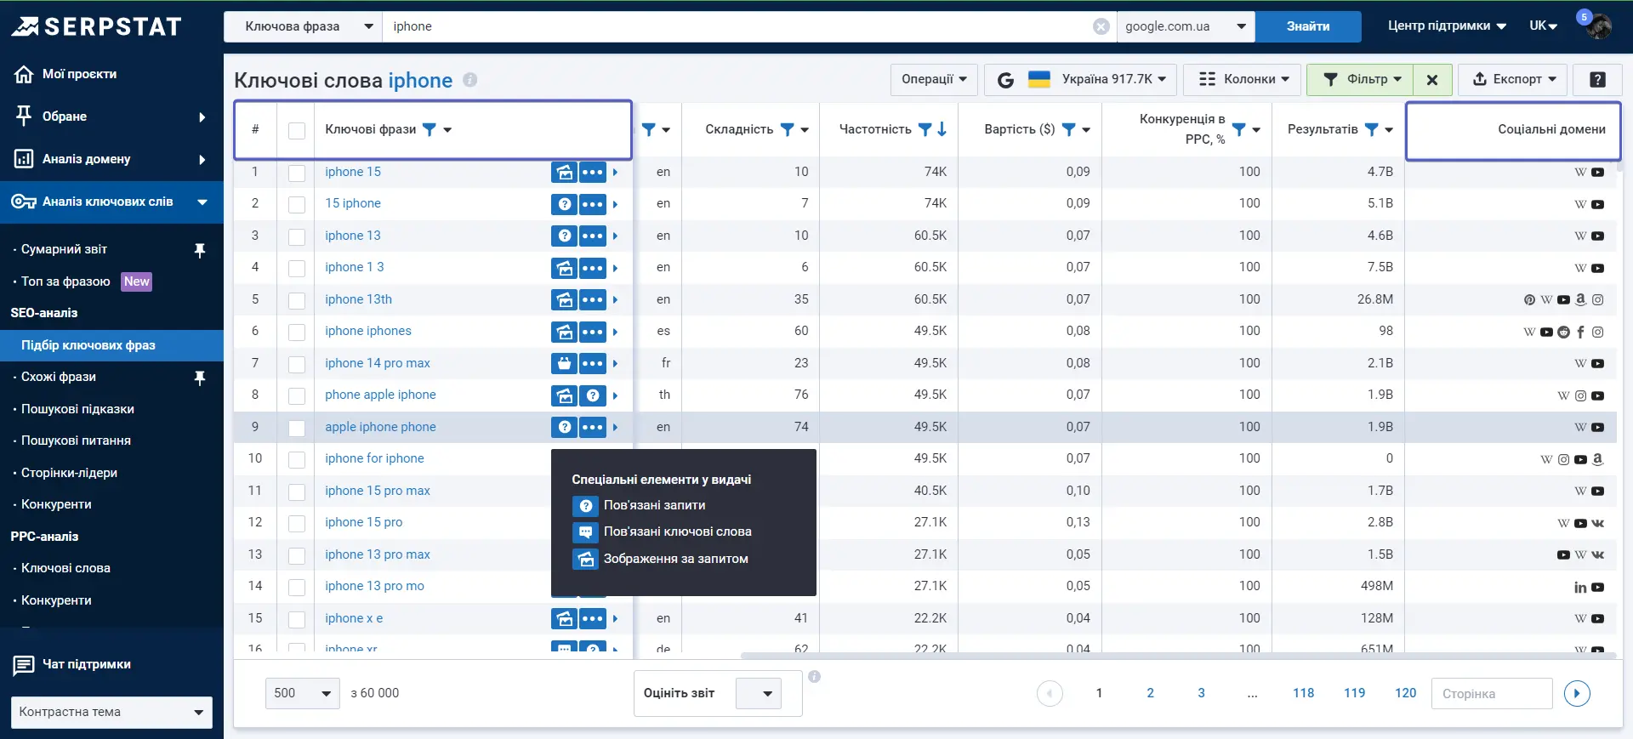
Task: Open the user avatar notifications
Action: click(x=1596, y=26)
